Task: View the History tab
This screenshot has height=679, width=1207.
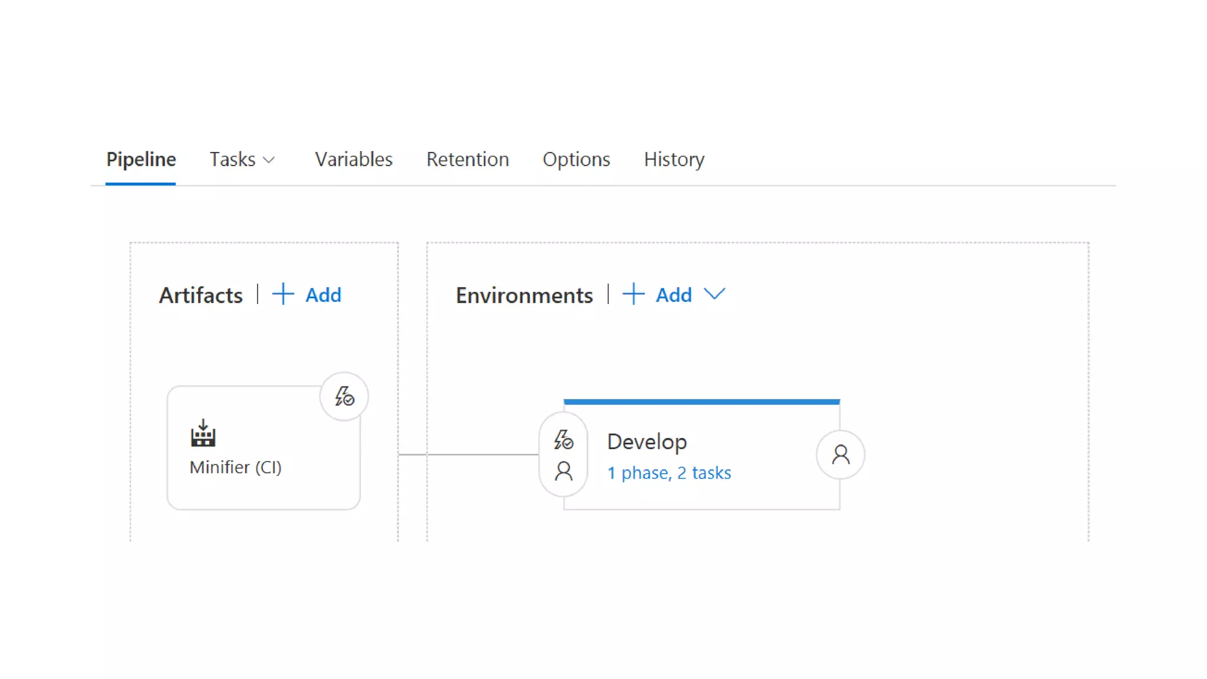Action: pos(674,159)
